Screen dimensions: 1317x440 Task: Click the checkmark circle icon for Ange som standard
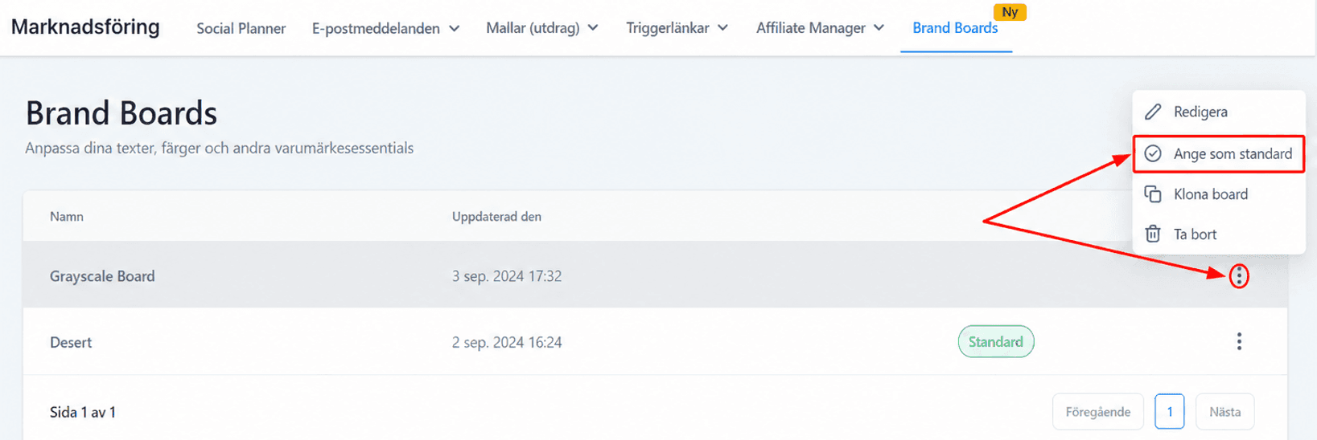[1153, 153]
